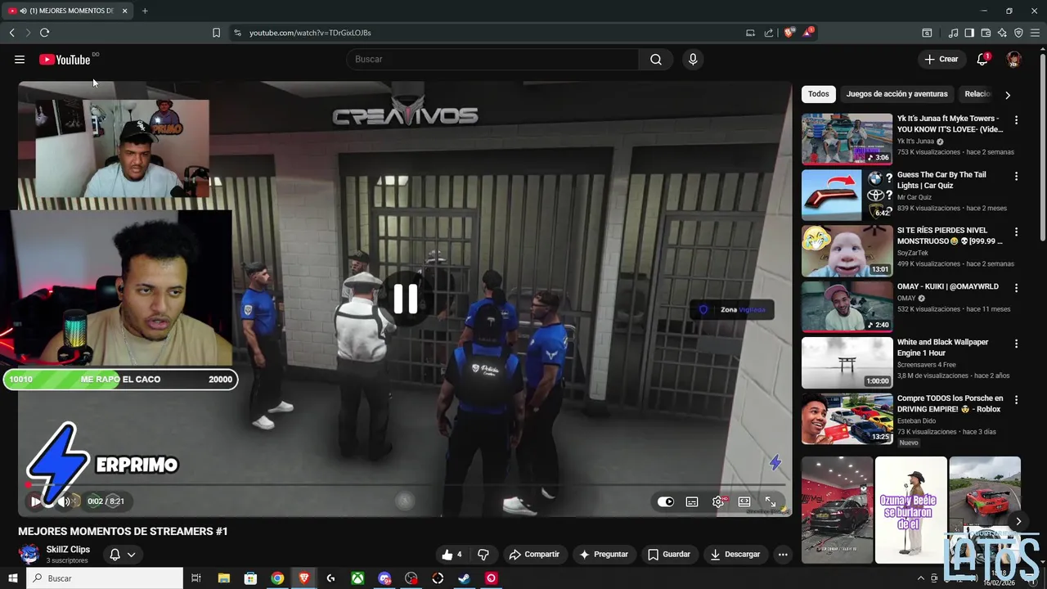
Task: Close the MEJORES MOMENTOS browser tab
Action: pos(124,11)
